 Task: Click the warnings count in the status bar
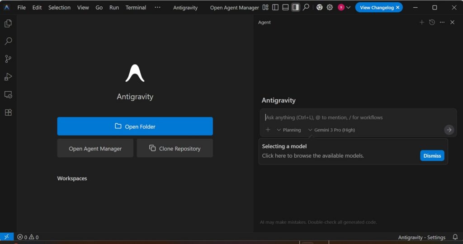(33, 237)
